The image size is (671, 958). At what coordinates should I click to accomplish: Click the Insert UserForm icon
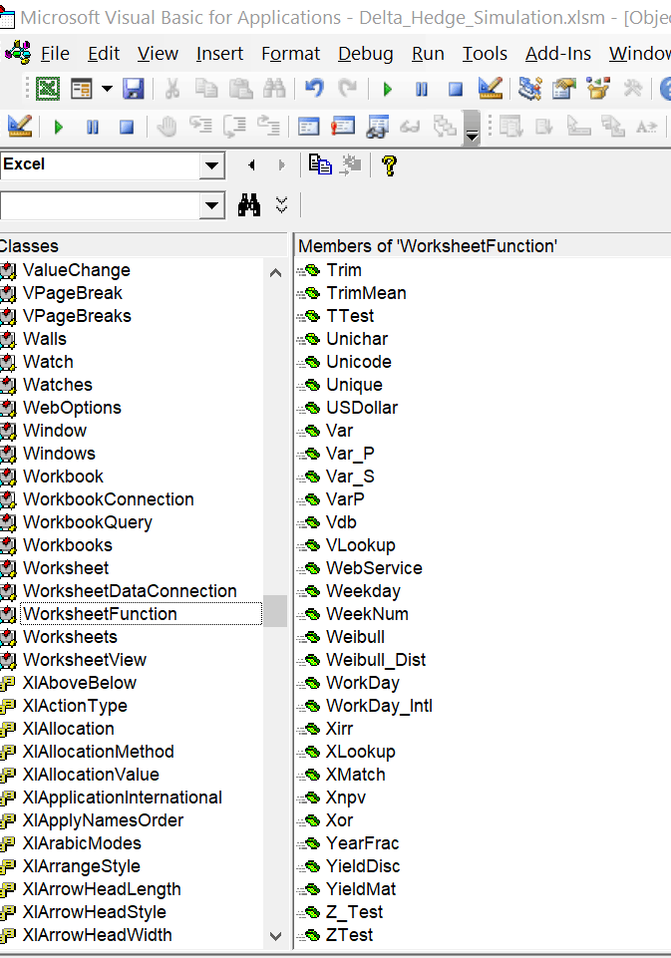[x=82, y=89]
